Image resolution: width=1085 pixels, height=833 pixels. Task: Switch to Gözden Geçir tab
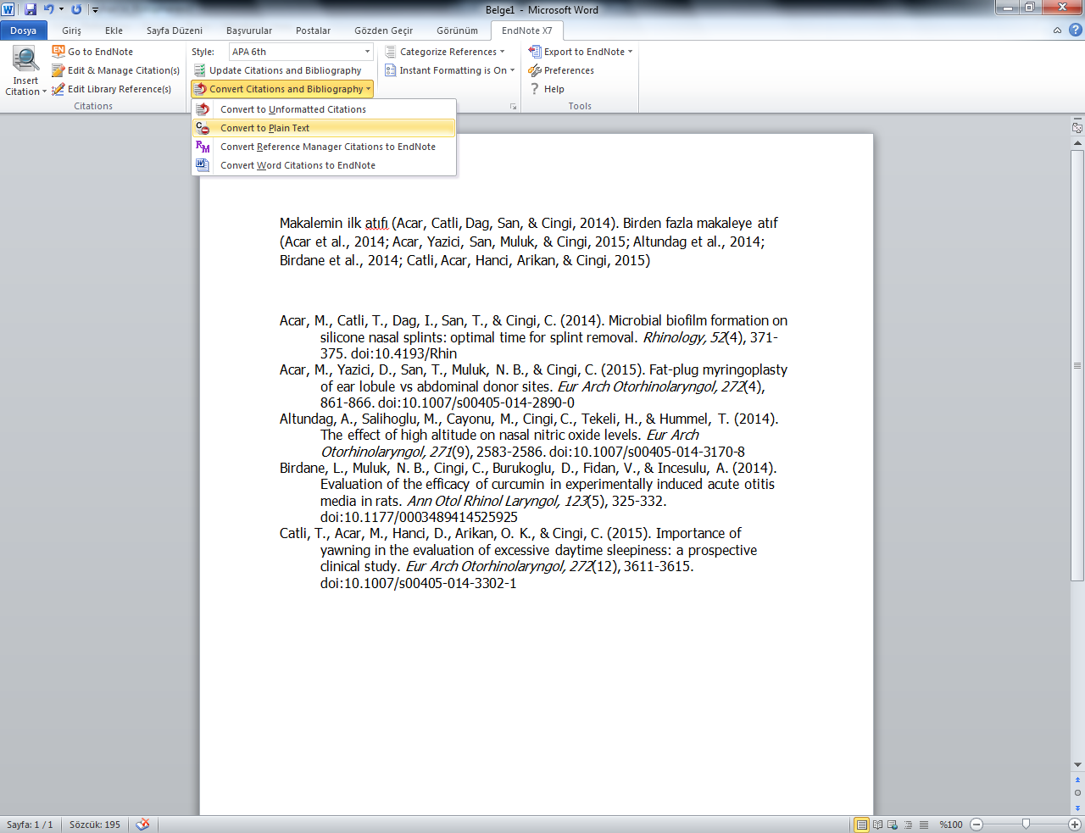click(383, 31)
